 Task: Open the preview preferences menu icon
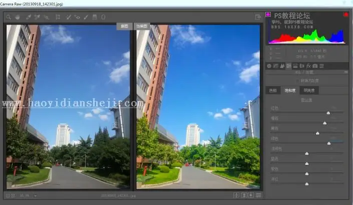pyautogui.click(x=258, y=195)
